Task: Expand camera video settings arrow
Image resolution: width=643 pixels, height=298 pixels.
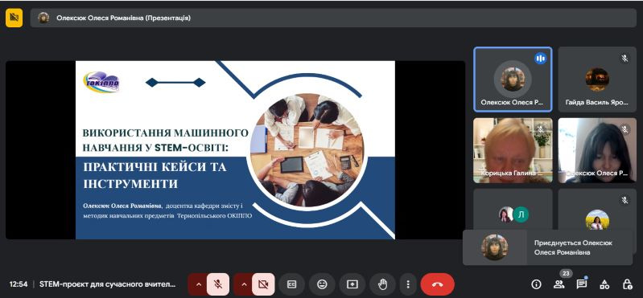Action: click(x=245, y=284)
